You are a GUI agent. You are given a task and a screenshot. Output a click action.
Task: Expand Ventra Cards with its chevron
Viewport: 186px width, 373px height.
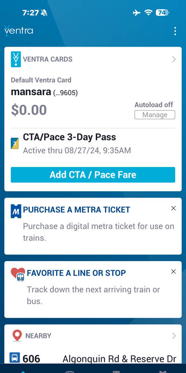click(x=174, y=59)
